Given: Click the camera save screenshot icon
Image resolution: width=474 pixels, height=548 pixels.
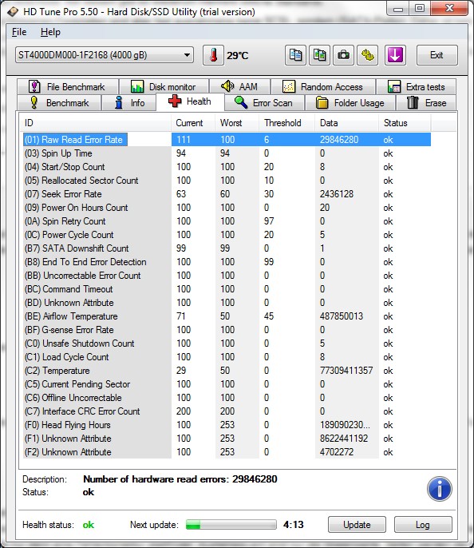Looking at the screenshot, I should (343, 55).
